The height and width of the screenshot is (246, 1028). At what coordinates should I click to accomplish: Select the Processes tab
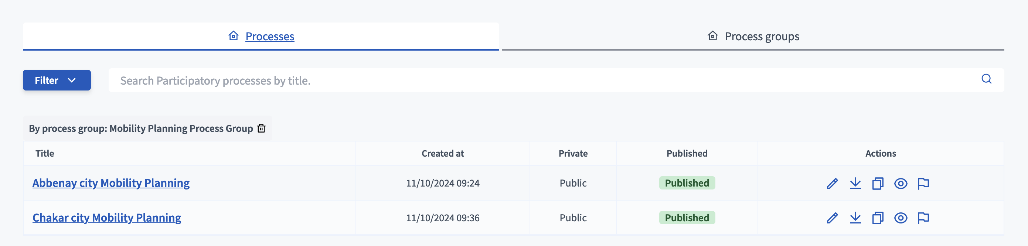pos(270,36)
